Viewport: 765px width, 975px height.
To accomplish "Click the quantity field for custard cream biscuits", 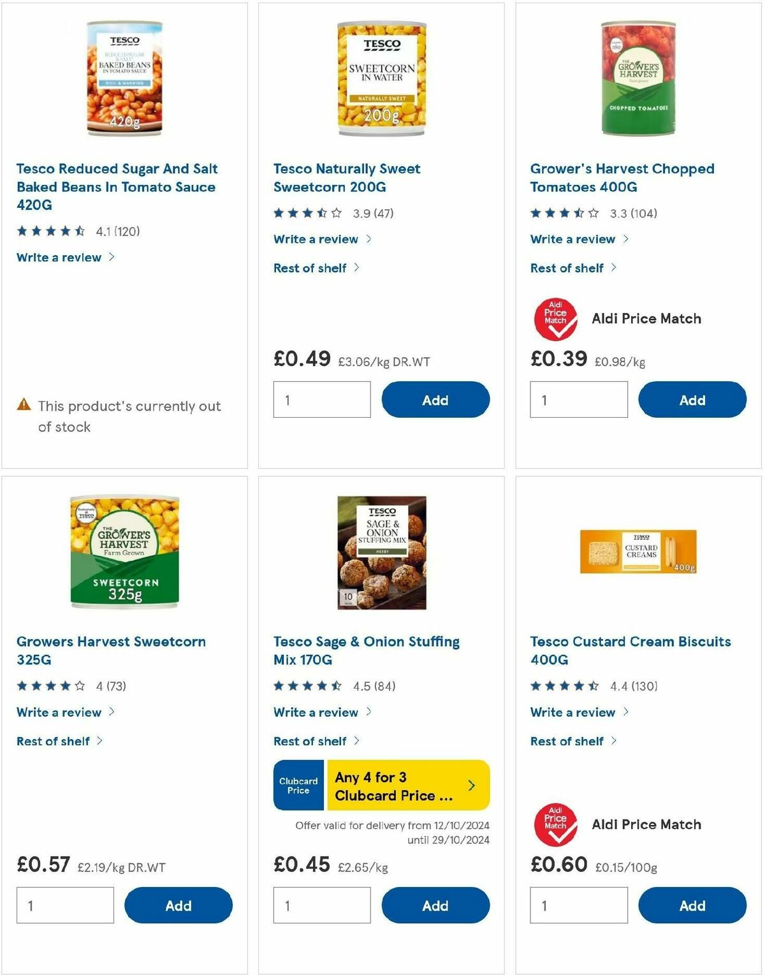I will point(578,905).
